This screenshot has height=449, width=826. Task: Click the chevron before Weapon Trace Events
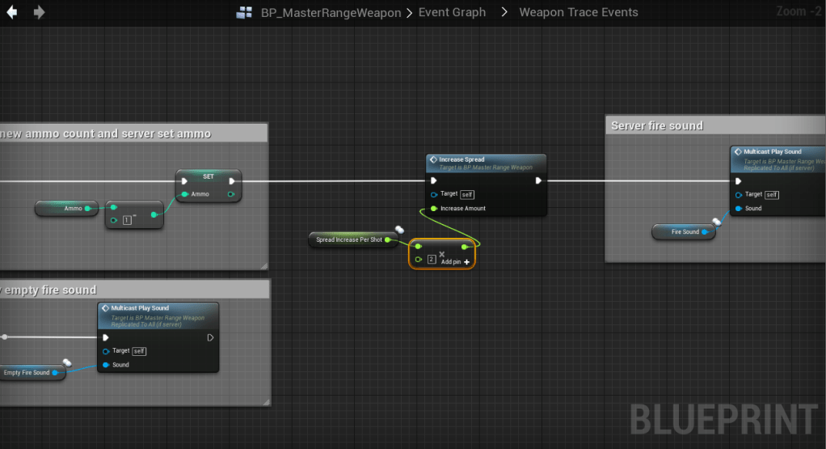(x=504, y=13)
